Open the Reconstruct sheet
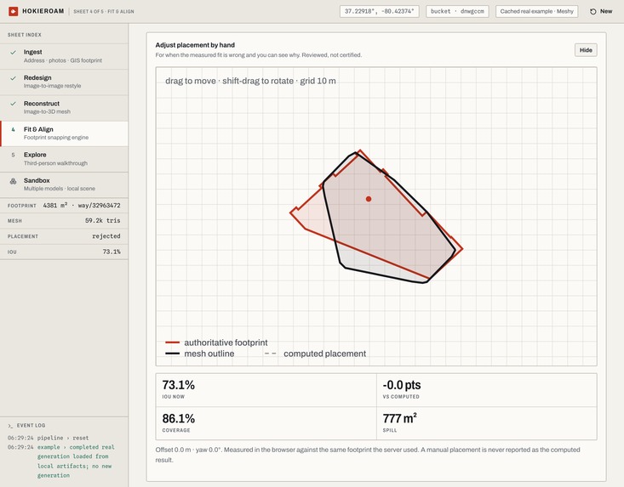This screenshot has width=624, height=487. point(64,108)
